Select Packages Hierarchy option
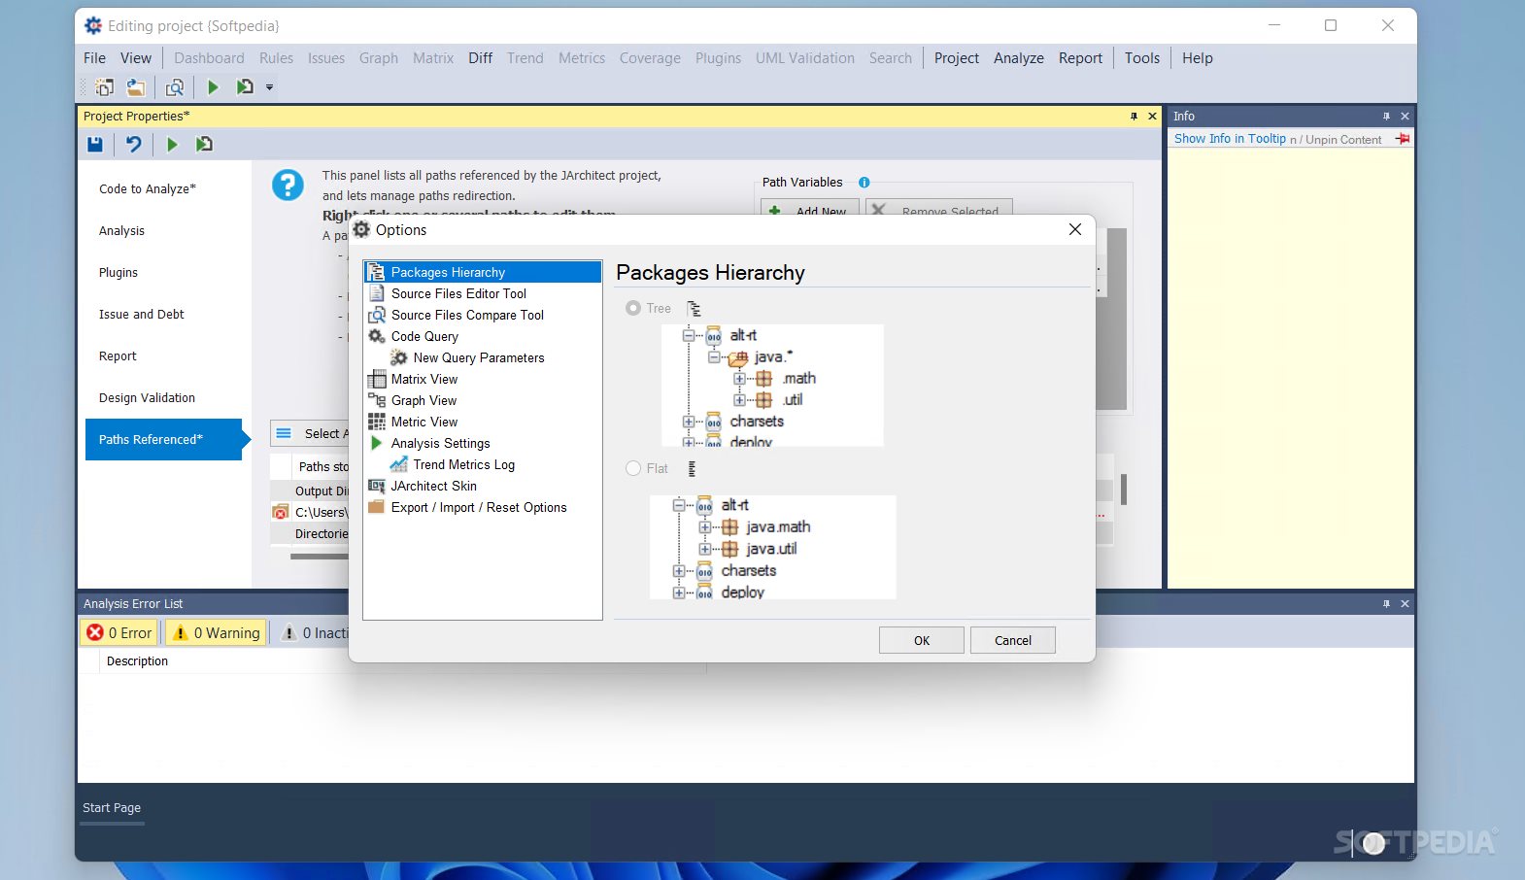 click(483, 272)
